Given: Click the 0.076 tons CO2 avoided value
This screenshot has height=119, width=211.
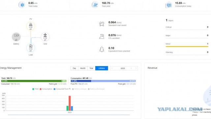Looking at the screenshot, I should tap(115, 35).
